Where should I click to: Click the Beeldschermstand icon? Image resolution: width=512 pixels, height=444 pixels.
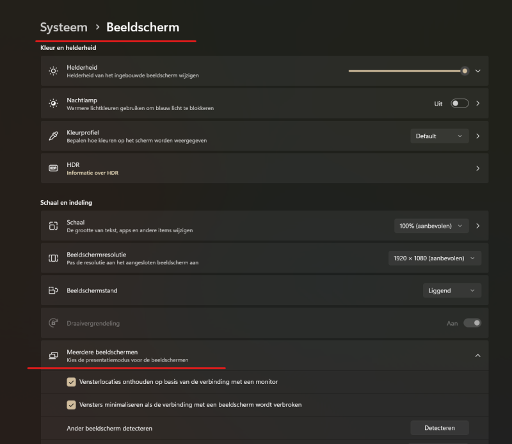click(x=53, y=290)
